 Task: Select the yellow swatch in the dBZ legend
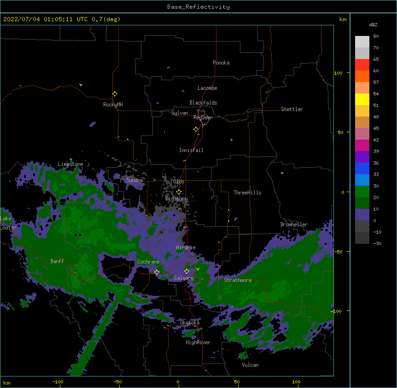(x=362, y=99)
